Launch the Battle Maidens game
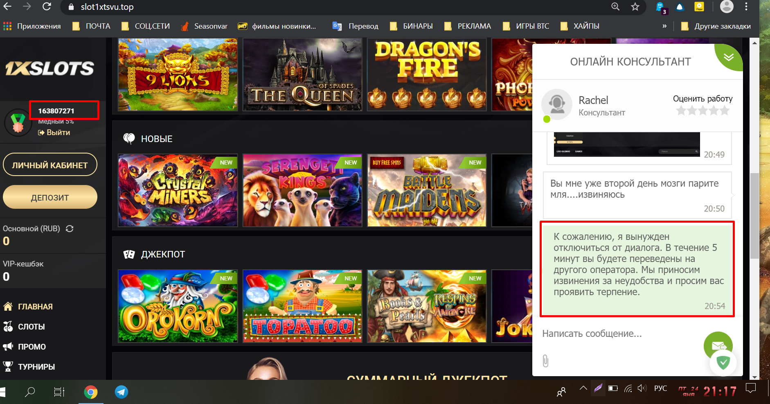770x404 pixels. [x=427, y=190]
